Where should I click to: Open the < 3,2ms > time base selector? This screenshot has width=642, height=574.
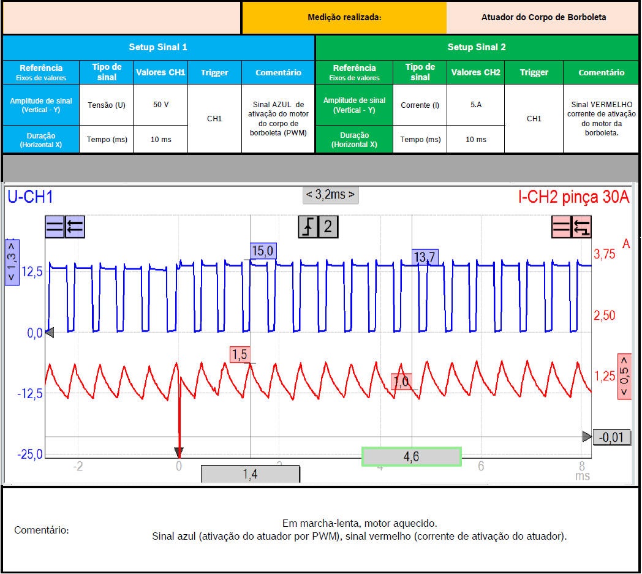click(331, 195)
